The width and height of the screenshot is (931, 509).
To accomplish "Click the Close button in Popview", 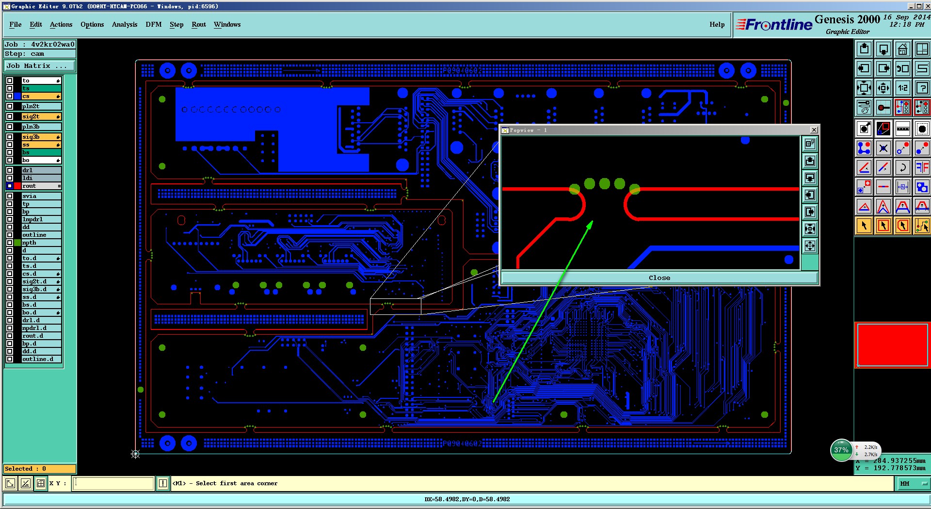I will [659, 278].
